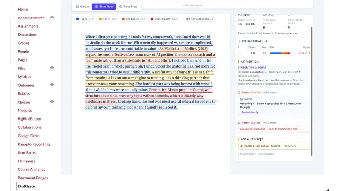
Task: Open the Paste 17:00:51 entry
Action: tap(257, 93)
